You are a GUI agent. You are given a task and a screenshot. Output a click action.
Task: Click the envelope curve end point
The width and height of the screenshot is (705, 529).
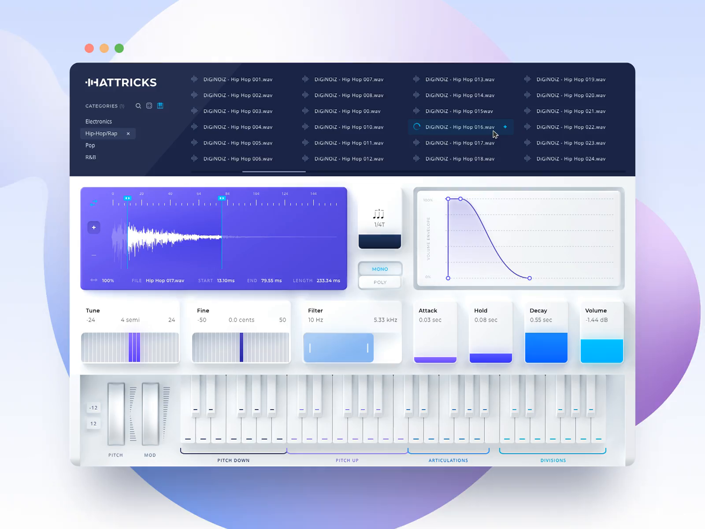point(530,278)
